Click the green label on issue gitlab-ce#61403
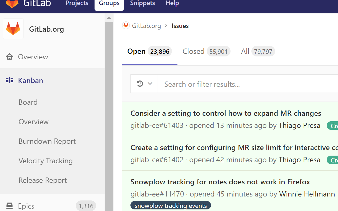This screenshot has height=211, width=338. tap(332, 126)
